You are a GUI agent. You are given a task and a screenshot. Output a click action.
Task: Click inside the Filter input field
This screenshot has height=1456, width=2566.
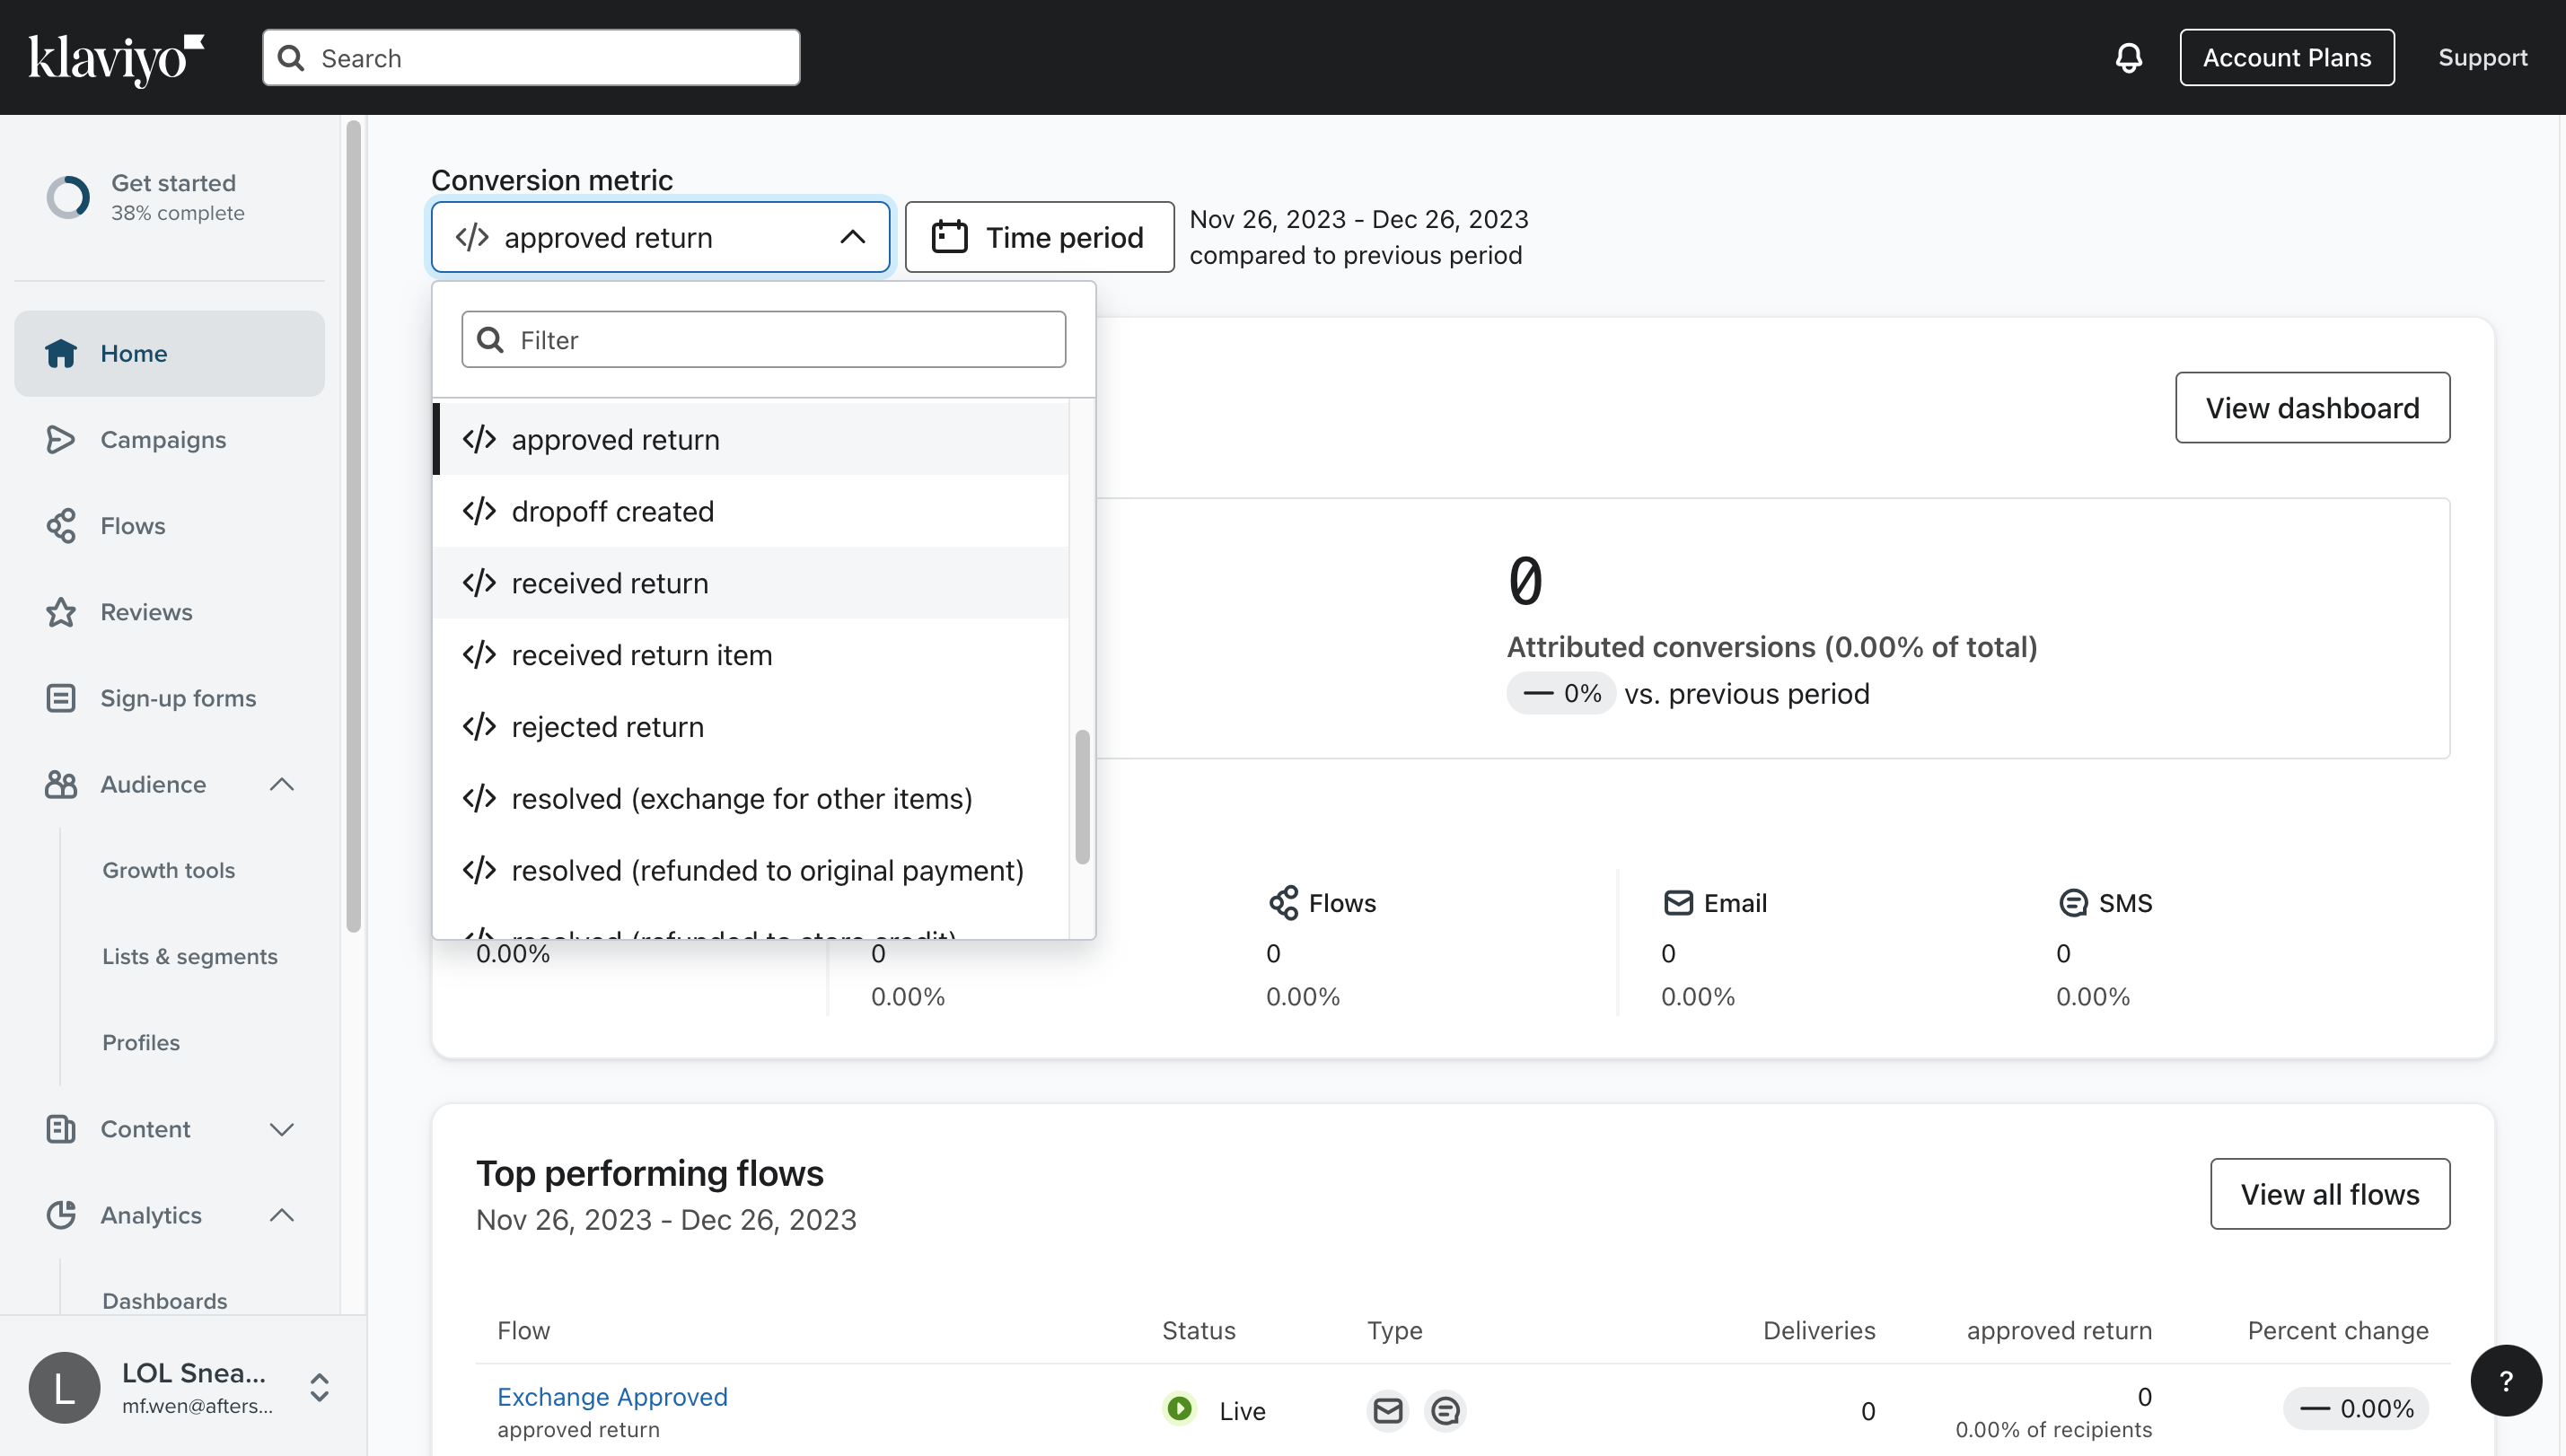[x=763, y=339]
